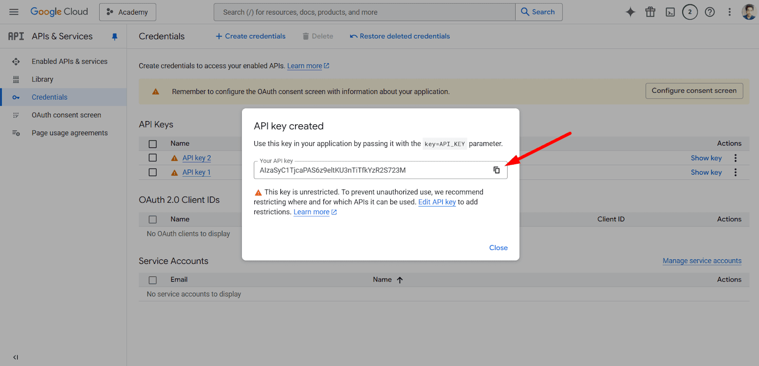Click the Edit API key link
The image size is (759, 366).
437,202
